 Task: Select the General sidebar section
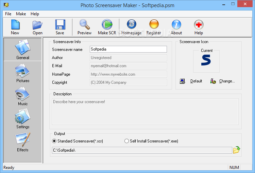tap(22, 49)
